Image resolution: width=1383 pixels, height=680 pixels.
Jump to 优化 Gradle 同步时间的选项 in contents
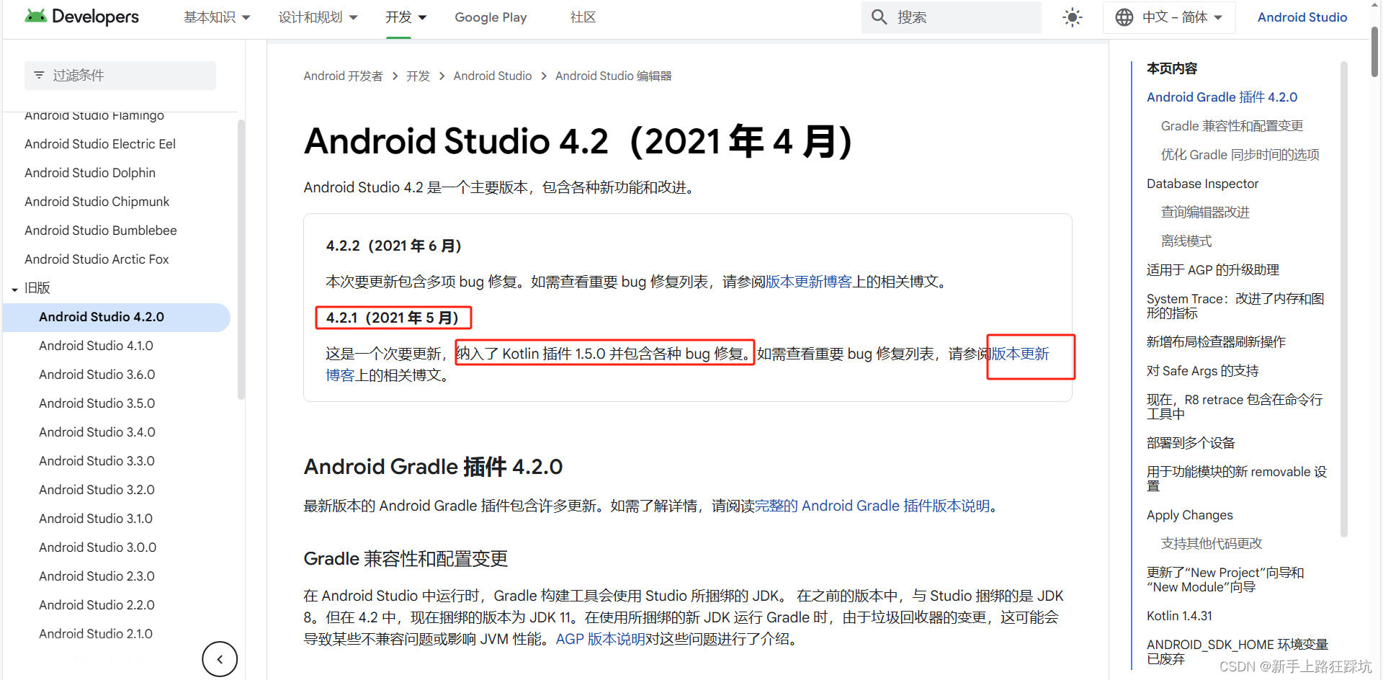coord(1240,155)
